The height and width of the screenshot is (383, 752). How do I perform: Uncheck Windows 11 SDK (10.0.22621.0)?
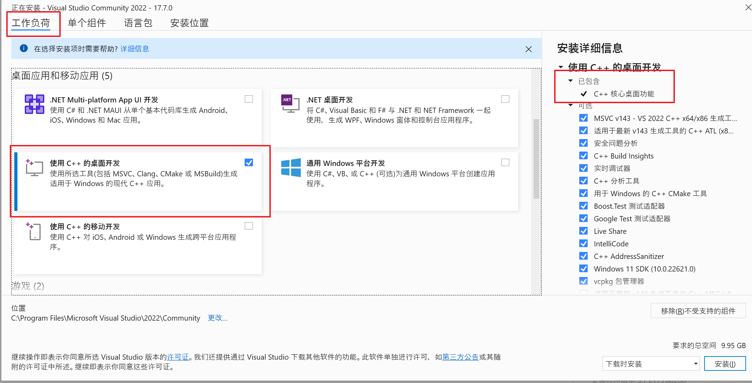(583, 268)
